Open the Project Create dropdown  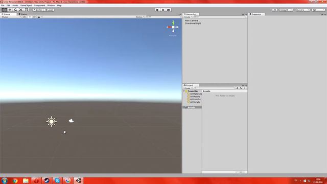click(x=188, y=88)
